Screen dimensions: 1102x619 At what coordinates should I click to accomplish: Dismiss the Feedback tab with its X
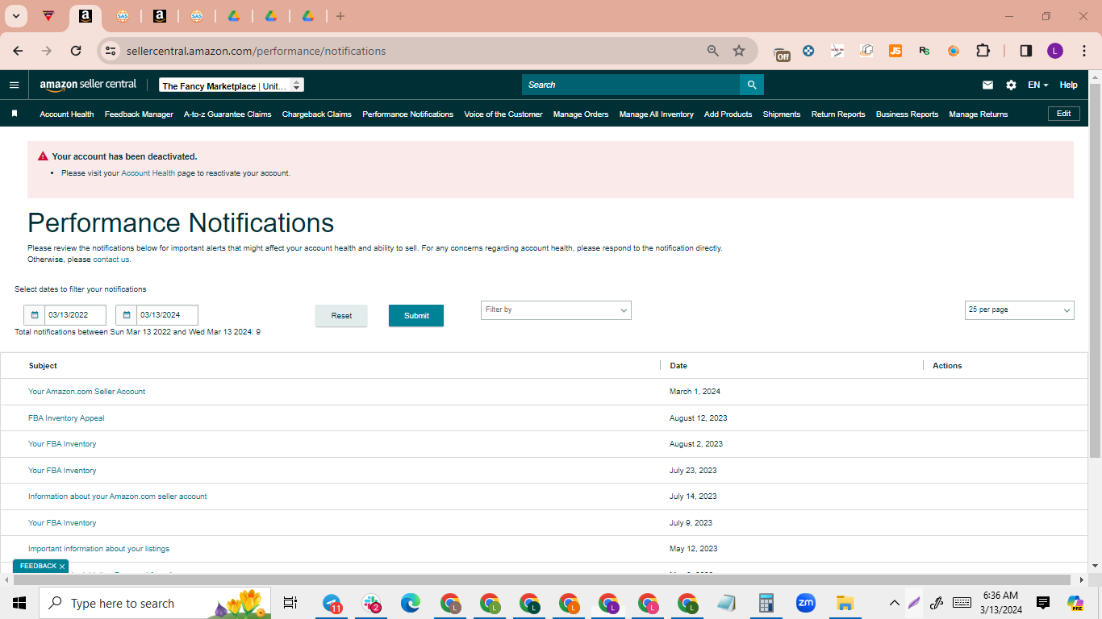click(62, 567)
